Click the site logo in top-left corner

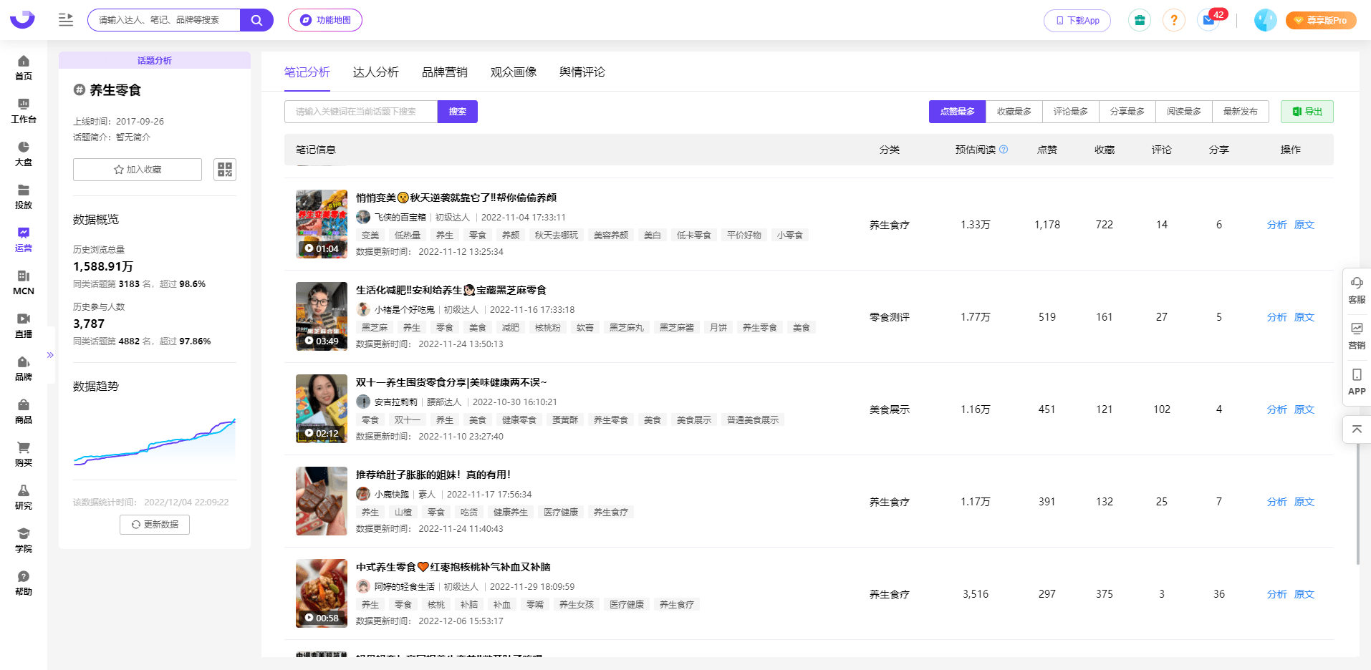coord(22,19)
